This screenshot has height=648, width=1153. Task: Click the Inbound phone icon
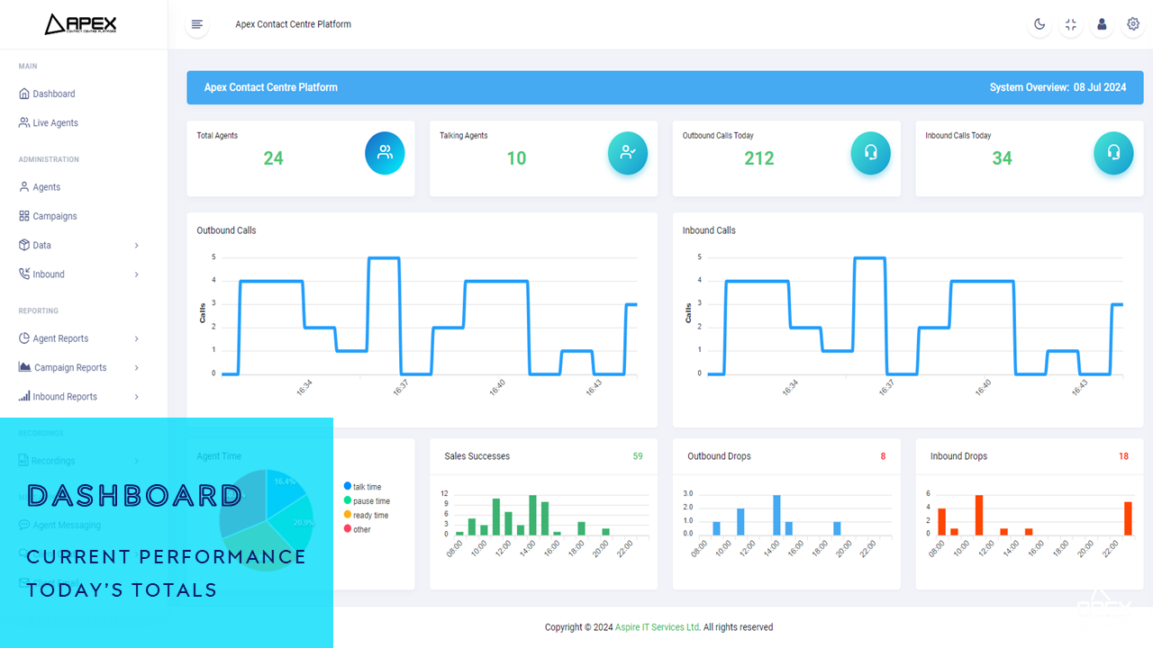point(24,274)
